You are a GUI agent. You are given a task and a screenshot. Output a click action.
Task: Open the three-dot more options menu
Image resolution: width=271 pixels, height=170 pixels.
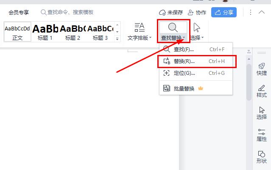pos(251,12)
